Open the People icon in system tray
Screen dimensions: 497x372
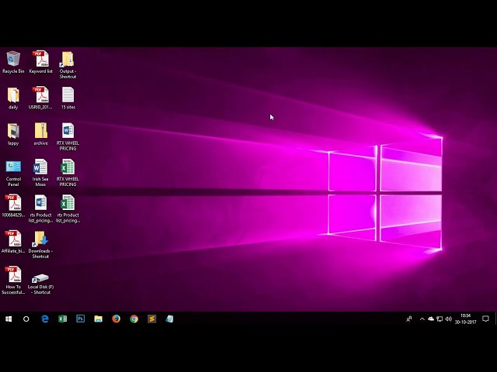pyautogui.click(x=409, y=319)
